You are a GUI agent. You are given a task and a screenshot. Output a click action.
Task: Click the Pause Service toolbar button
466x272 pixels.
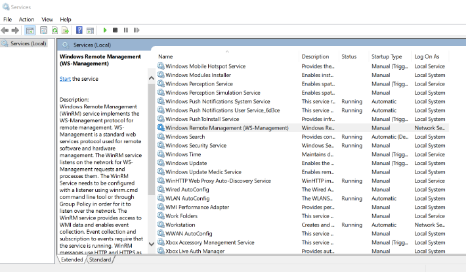(x=126, y=30)
